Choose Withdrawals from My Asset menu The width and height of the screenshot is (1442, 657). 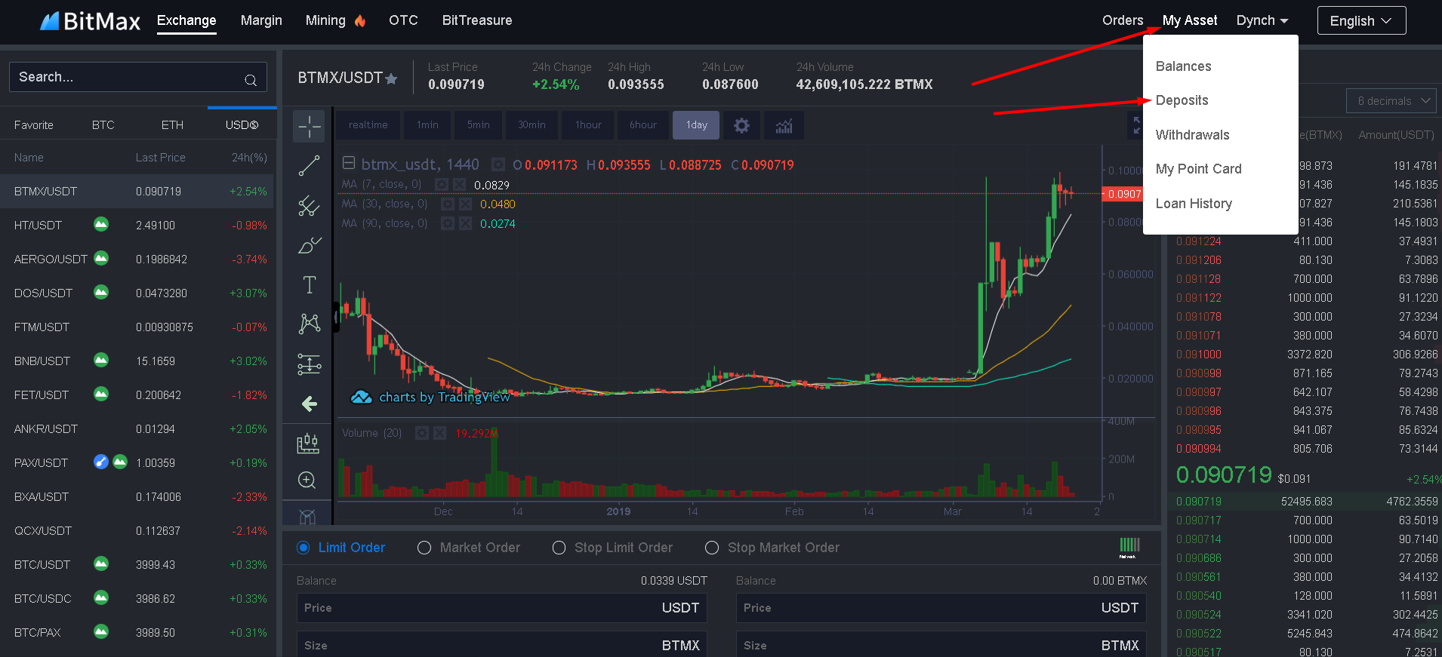tap(1192, 135)
